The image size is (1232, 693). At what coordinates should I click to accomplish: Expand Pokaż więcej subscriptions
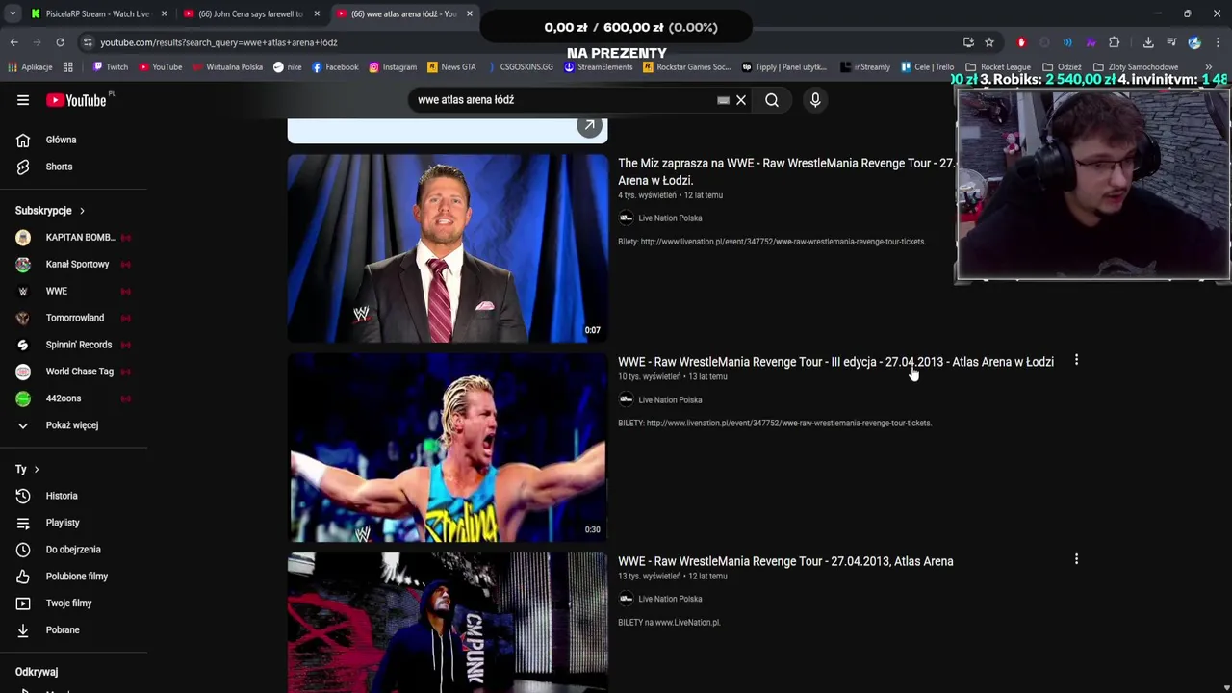coord(74,425)
